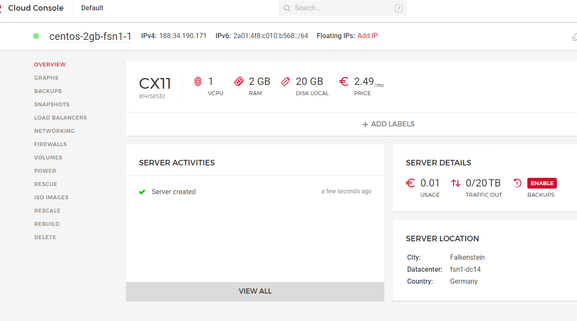Screen dimensions: 577x321
Task: Click the magnifier icon in search bar
Action: [287, 8]
